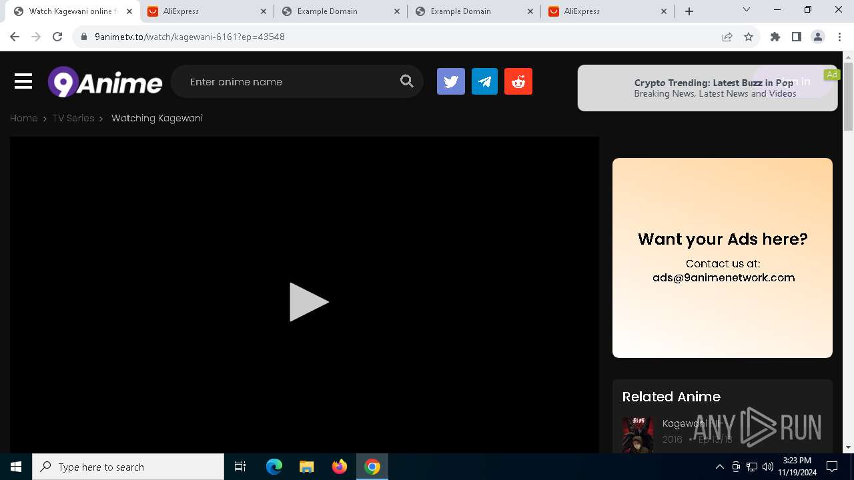Image resolution: width=854 pixels, height=480 pixels.
Task: Open the volume control in the tray
Action: [x=767, y=467]
